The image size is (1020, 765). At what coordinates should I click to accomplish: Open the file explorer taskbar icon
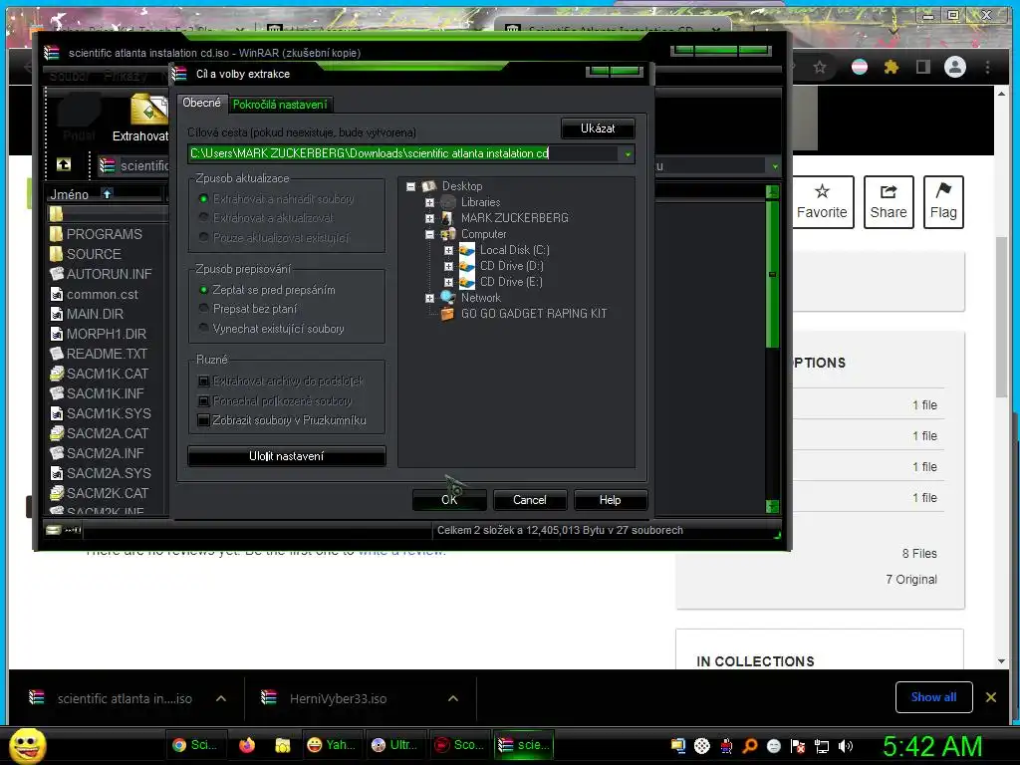282,745
